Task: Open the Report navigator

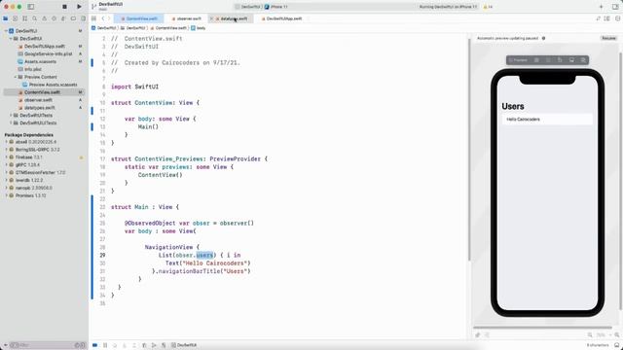Action: coord(83,18)
